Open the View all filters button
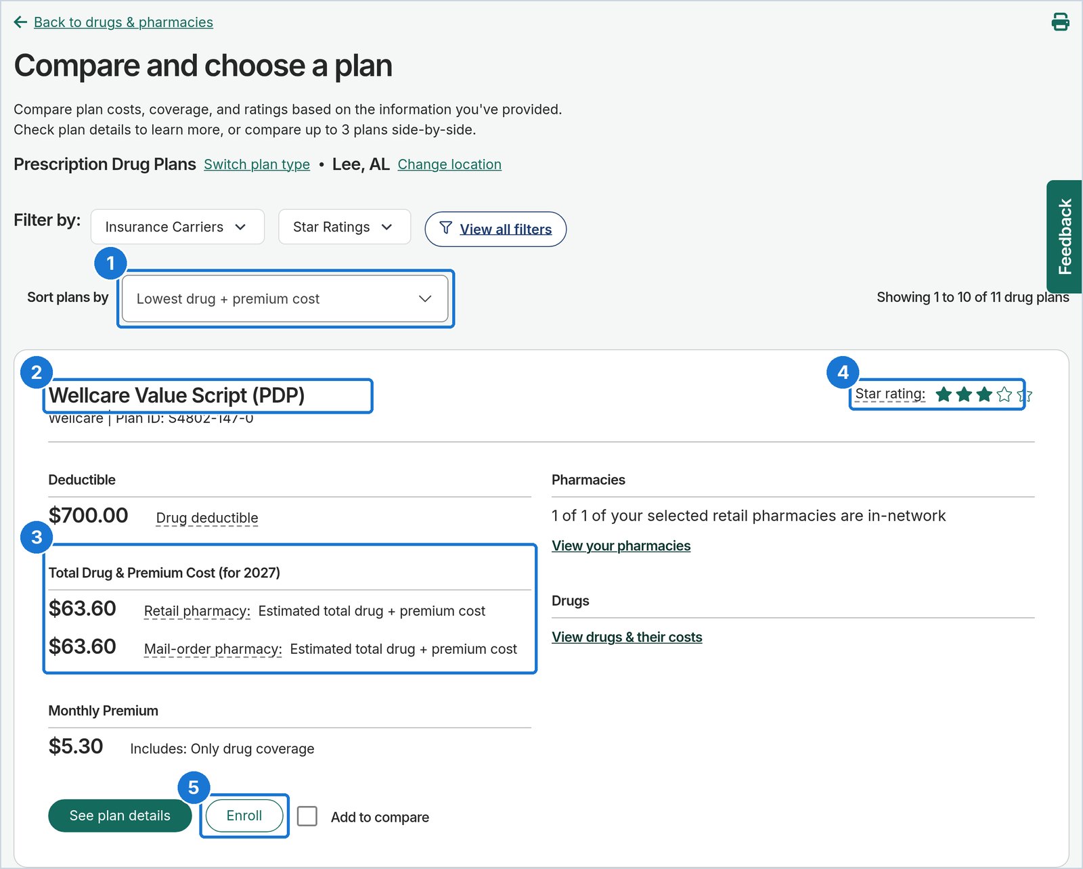1083x869 pixels. click(495, 229)
